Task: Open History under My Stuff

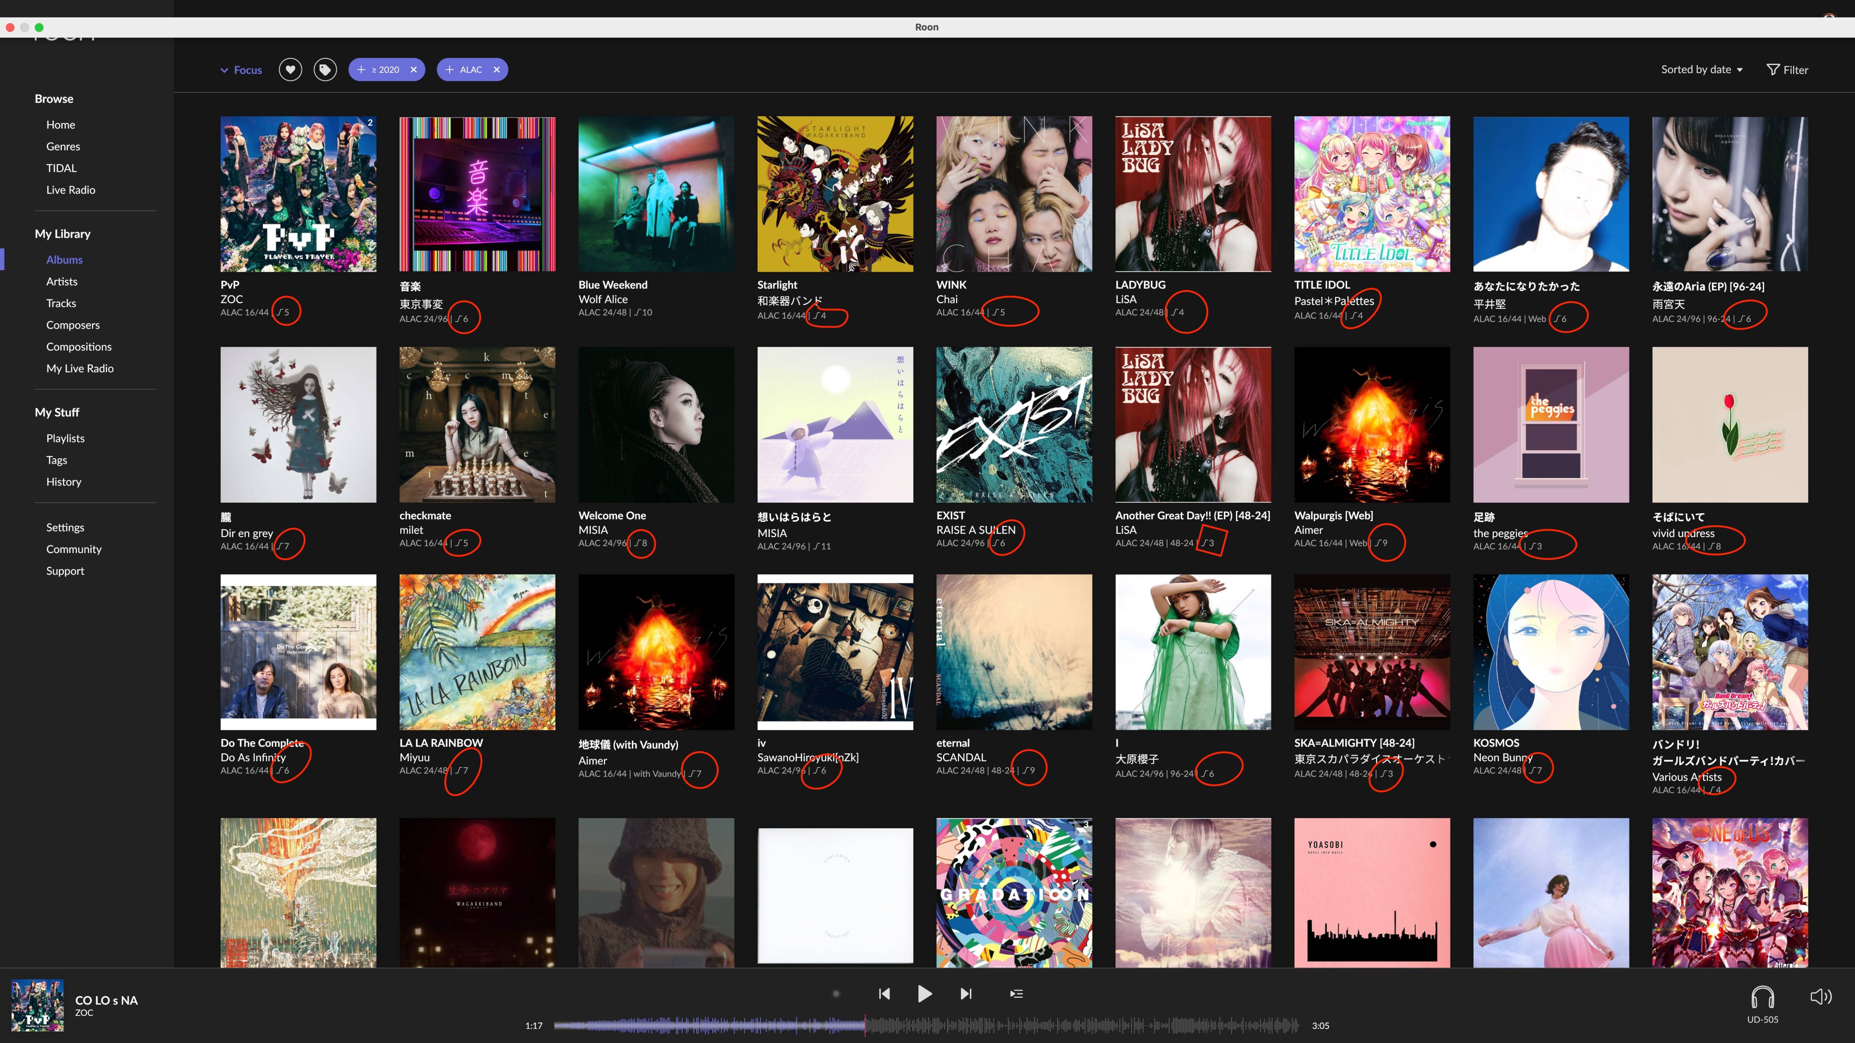Action: (64, 481)
